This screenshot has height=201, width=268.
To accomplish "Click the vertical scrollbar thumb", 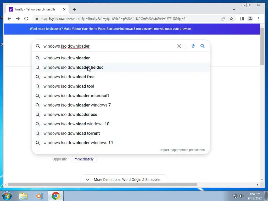I will click(262, 46).
